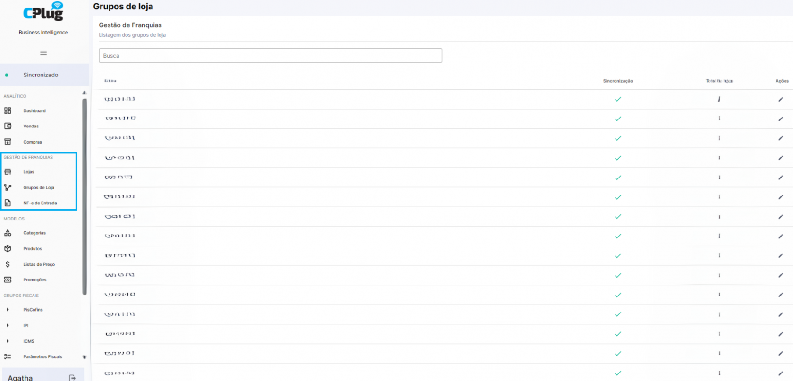Click the Parâmetros Fiscais link
Viewport: 793px width, 381px height.
[42, 357]
